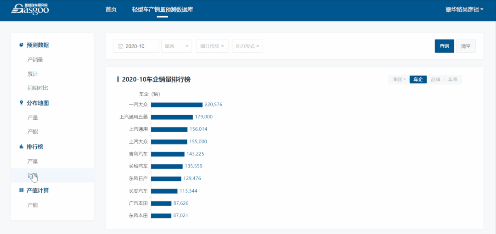496x234 pixels.
Task: Open 产量 under 排行榜
Action: click(32, 161)
